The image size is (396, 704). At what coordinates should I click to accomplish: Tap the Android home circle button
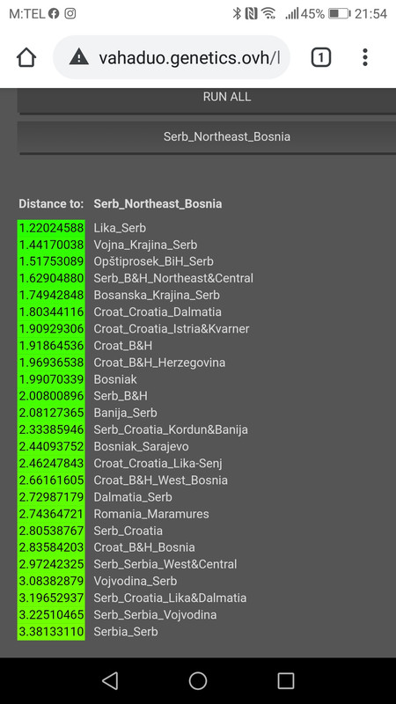[x=197, y=680]
